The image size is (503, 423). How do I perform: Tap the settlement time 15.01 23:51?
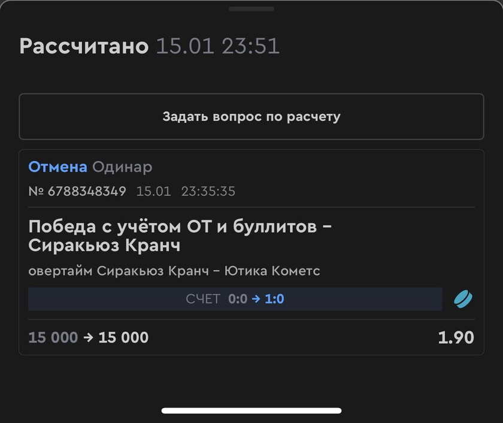pos(218,46)
